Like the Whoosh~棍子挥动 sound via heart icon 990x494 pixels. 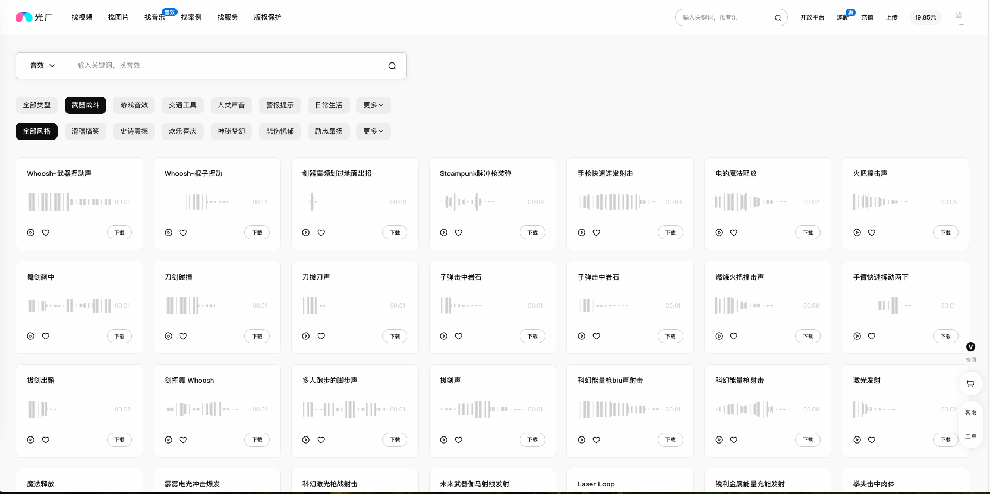coord(183,232)
